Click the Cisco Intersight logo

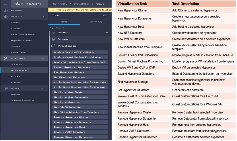(x=28, y=4)
